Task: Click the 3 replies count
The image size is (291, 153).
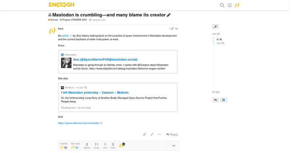Action: tap(87, 145)
